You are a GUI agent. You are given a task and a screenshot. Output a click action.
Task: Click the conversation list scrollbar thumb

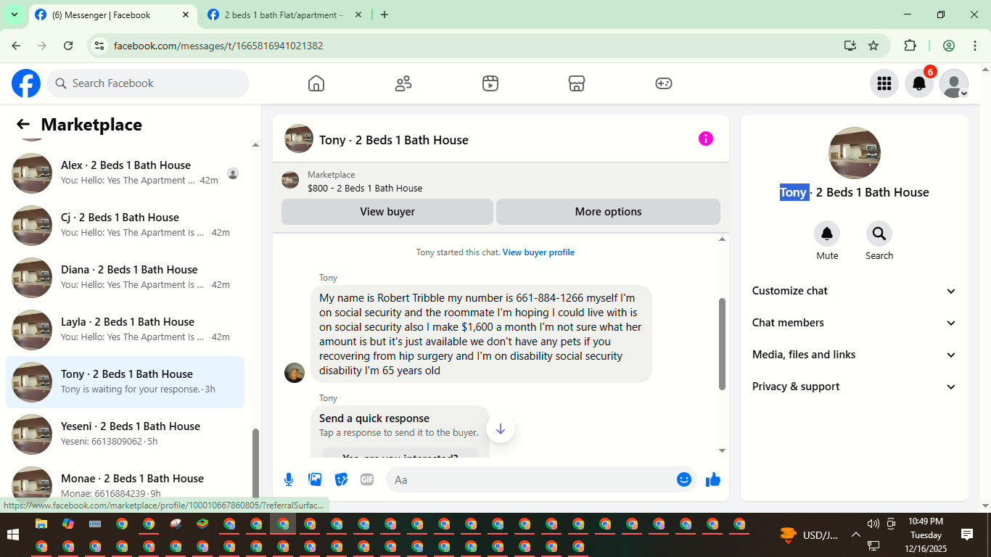coord(255,465)
